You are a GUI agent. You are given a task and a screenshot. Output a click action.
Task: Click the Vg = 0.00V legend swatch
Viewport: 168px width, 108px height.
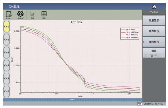(x=123, y=29)
